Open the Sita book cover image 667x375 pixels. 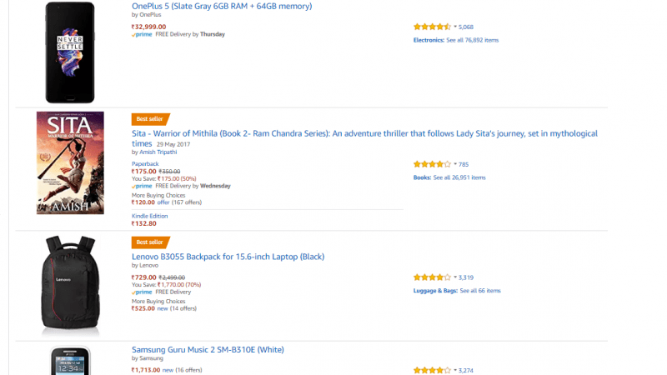(70, 162)
